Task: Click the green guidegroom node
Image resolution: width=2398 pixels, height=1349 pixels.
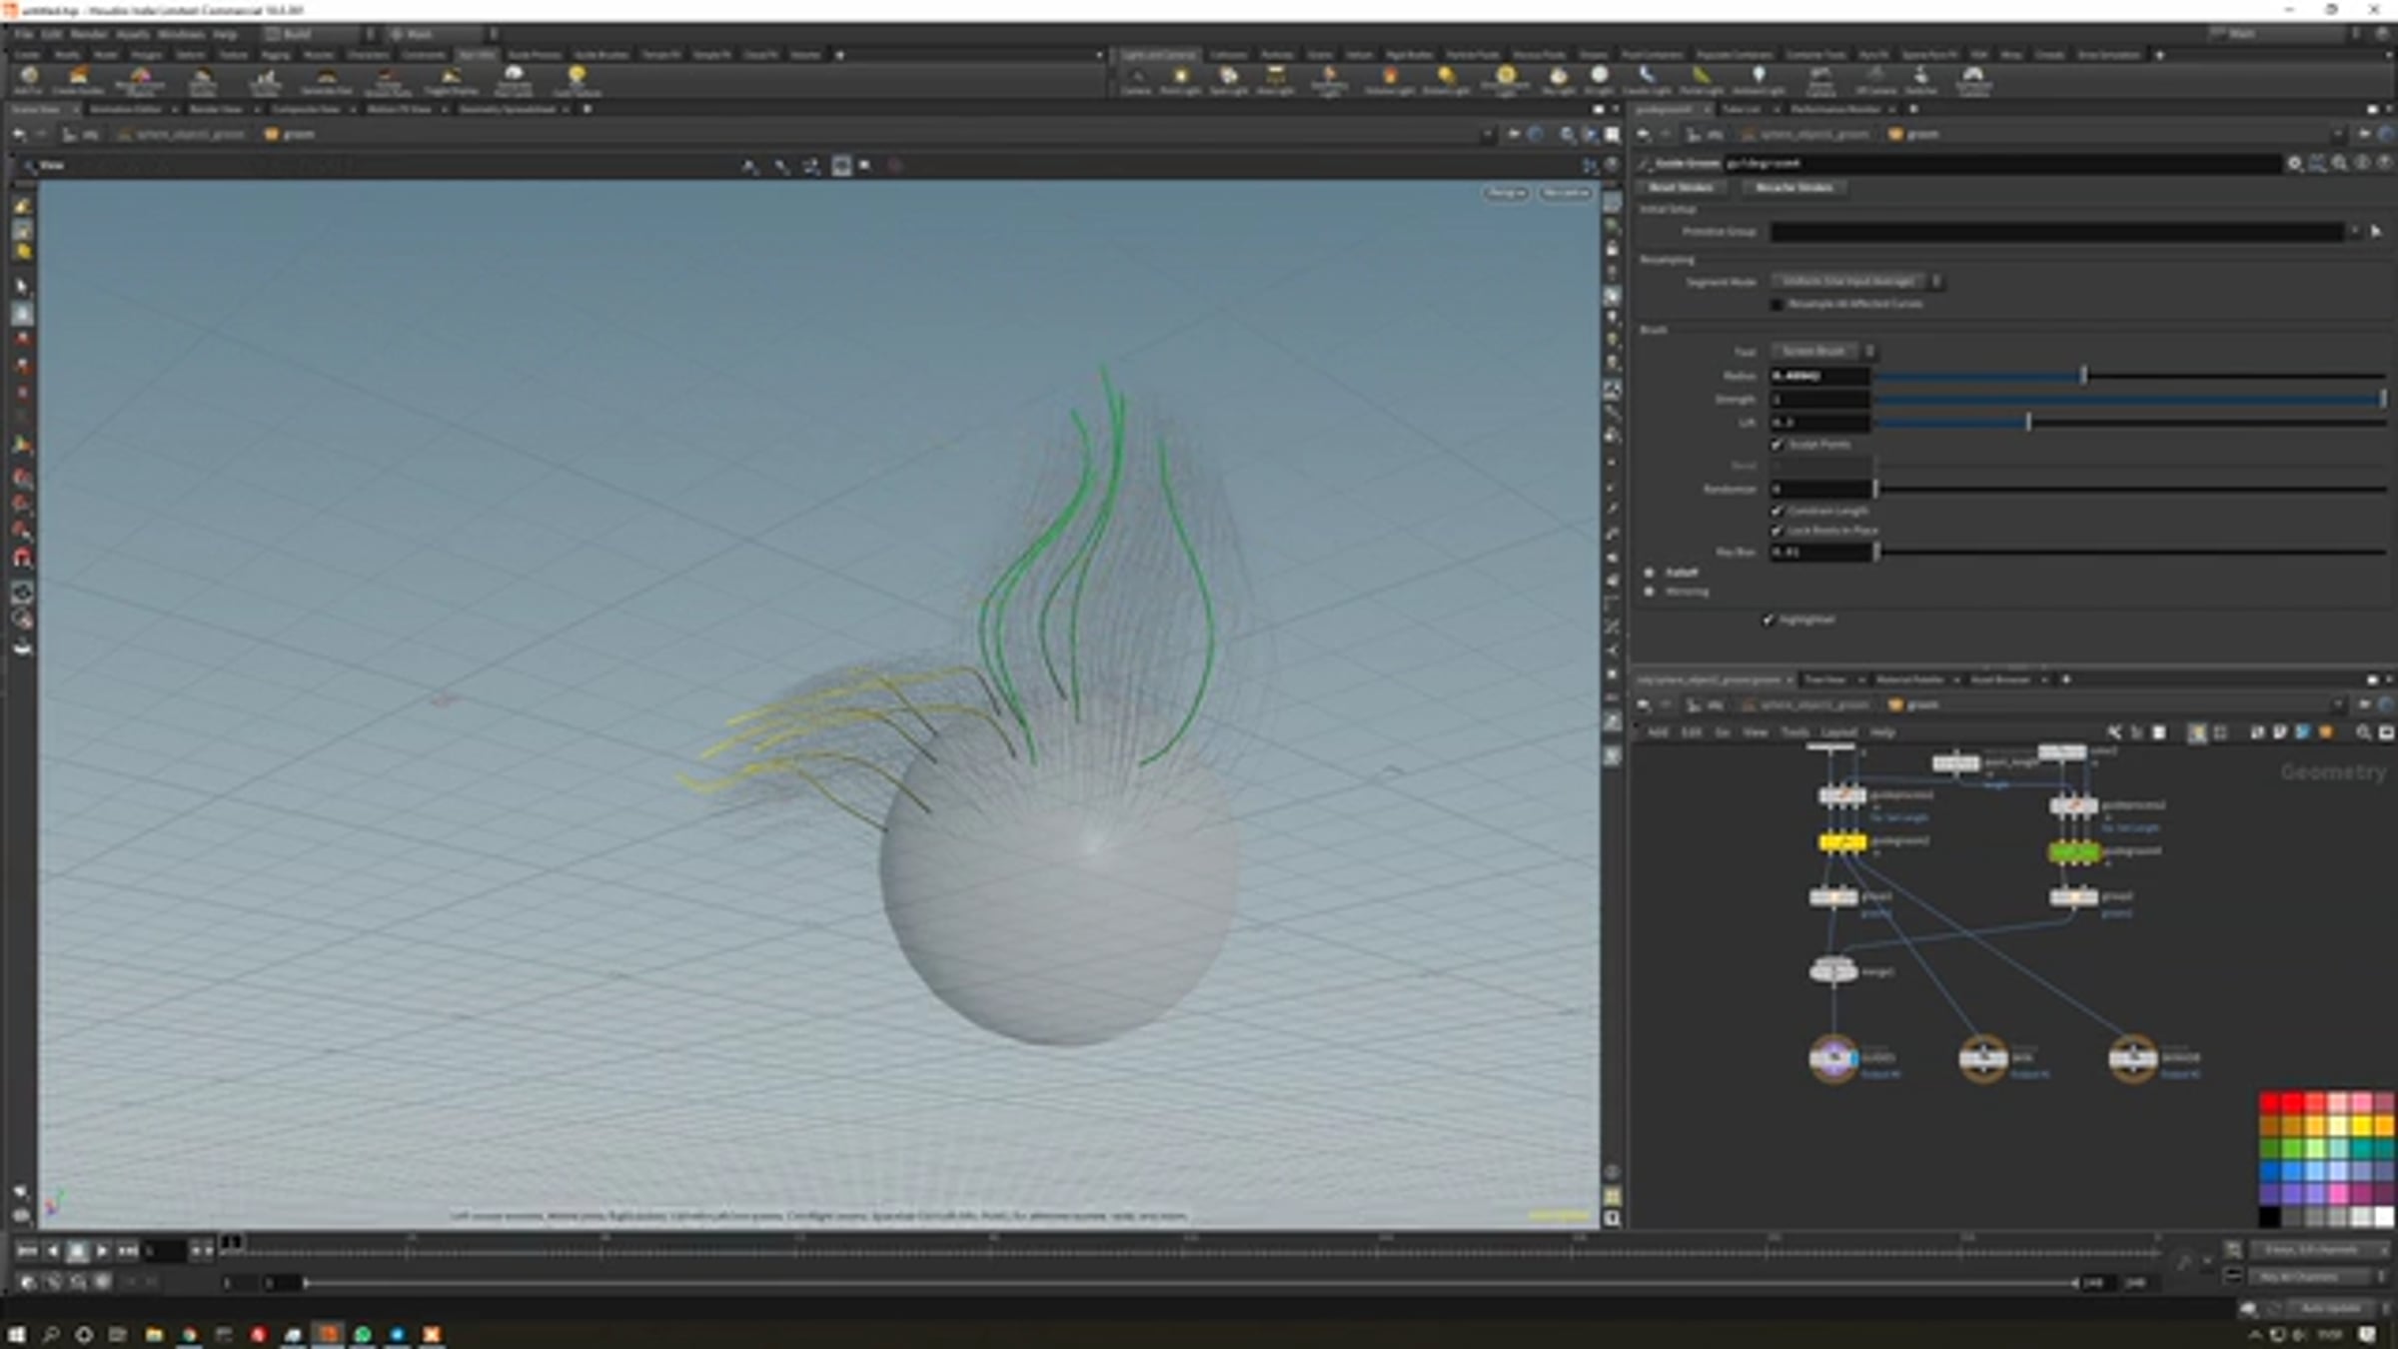Action: (2073, 852)
